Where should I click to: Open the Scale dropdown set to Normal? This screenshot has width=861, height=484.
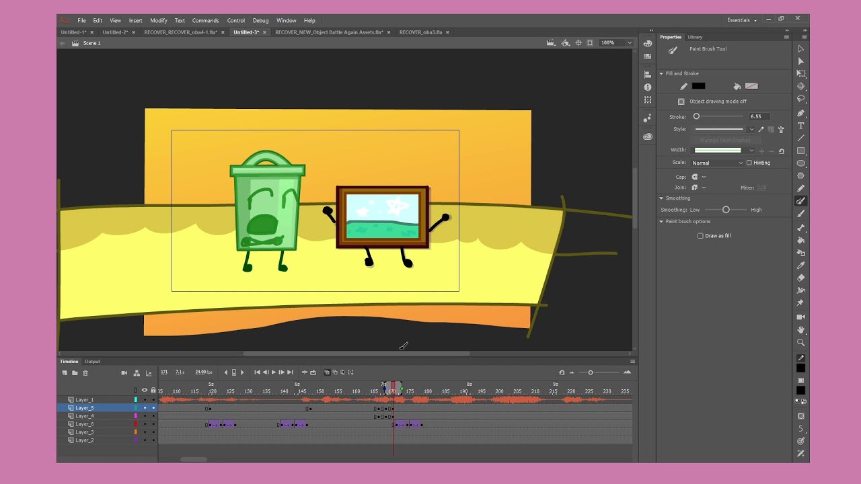717,163
